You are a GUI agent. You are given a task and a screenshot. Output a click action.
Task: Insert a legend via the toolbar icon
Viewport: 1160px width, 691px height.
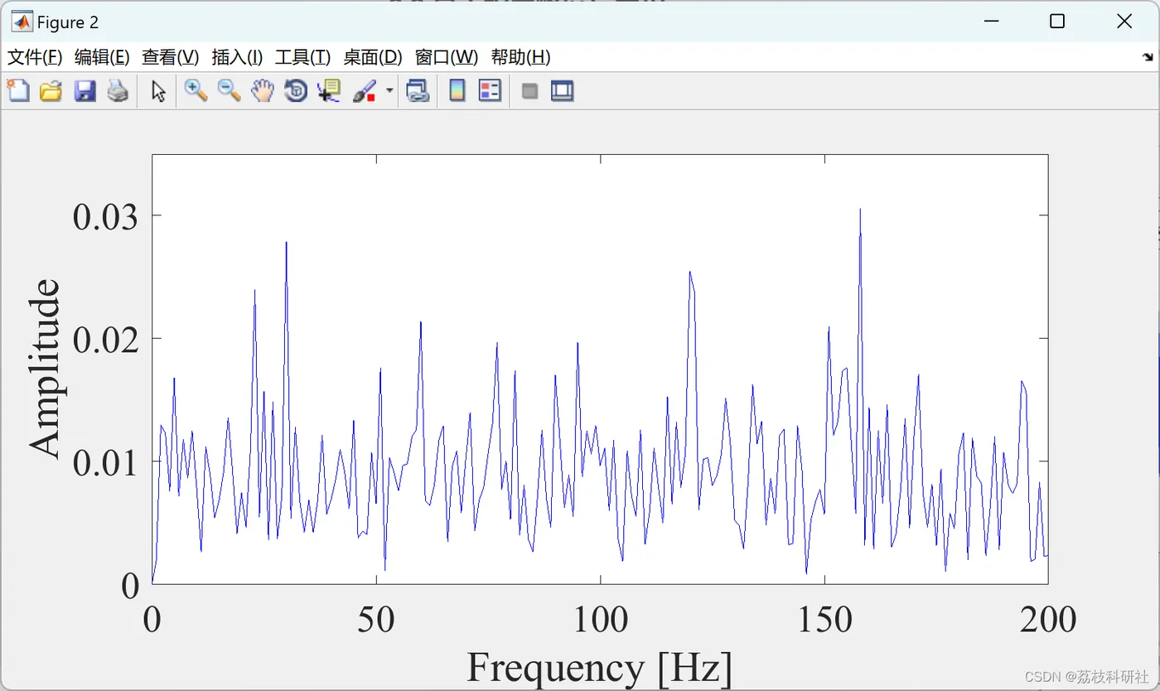tap(491, 90)
